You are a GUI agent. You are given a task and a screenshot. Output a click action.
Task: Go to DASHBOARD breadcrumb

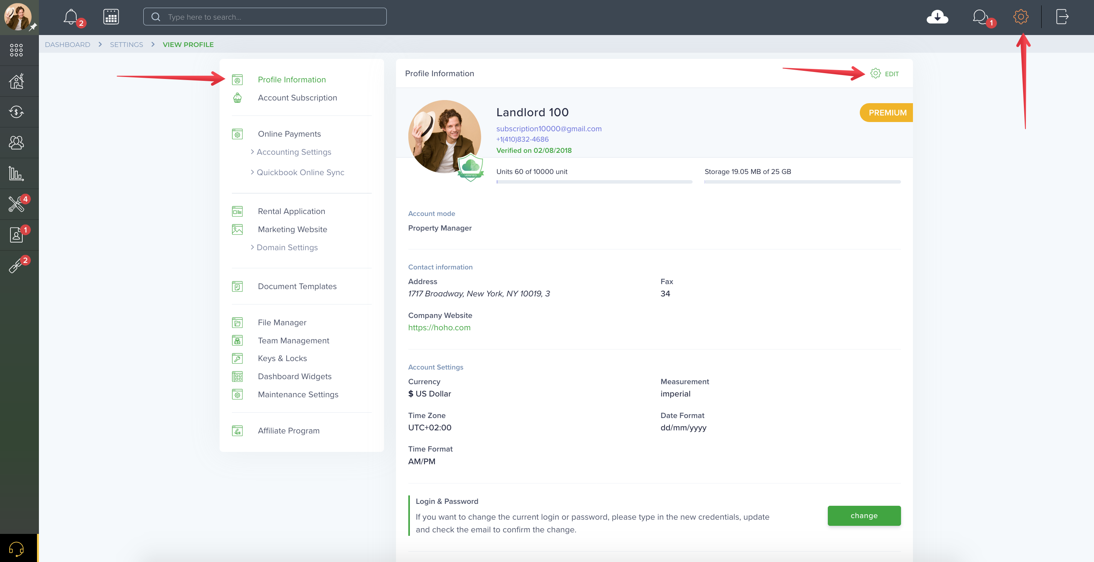(x=67, y=45)
